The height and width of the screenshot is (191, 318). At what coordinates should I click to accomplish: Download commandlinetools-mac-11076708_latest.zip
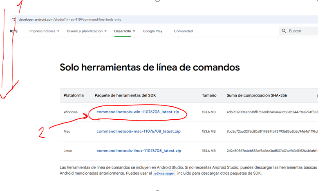tap(138, 132)
